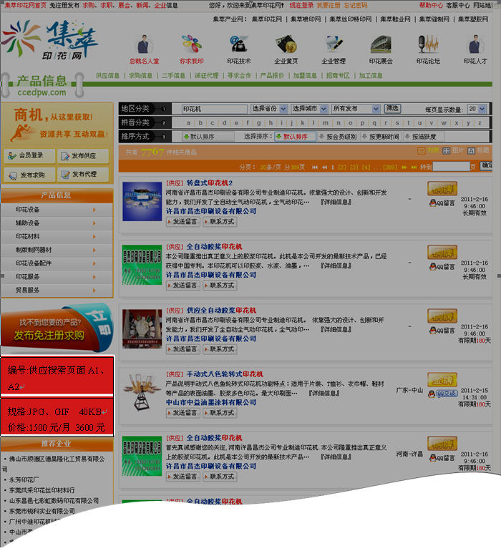Click the 印花机 search keyword field
The height and width of the screenshot is (551, 501).
click(212, 109)
